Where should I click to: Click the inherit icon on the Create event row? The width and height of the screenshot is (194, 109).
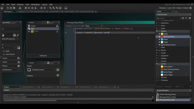57,26
